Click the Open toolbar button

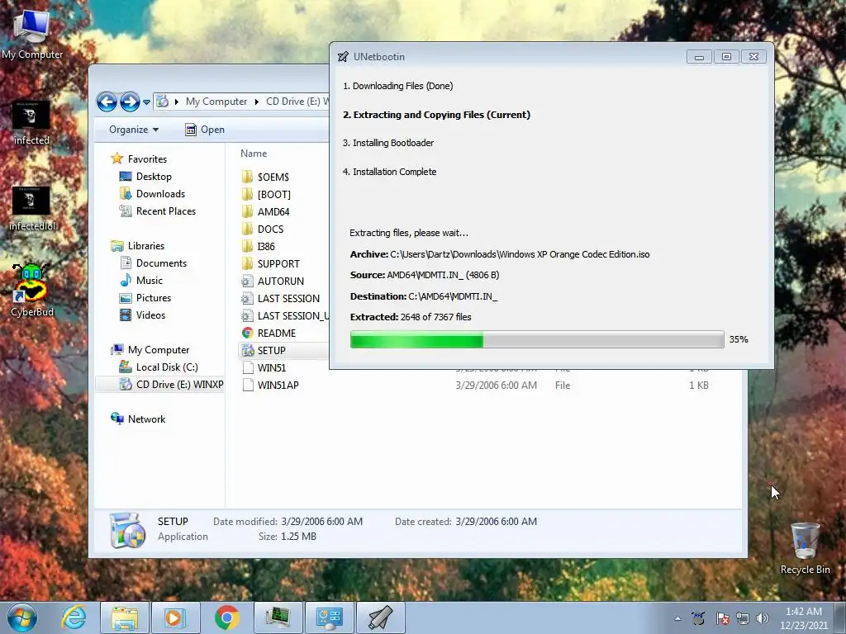(x=205, y=130)
